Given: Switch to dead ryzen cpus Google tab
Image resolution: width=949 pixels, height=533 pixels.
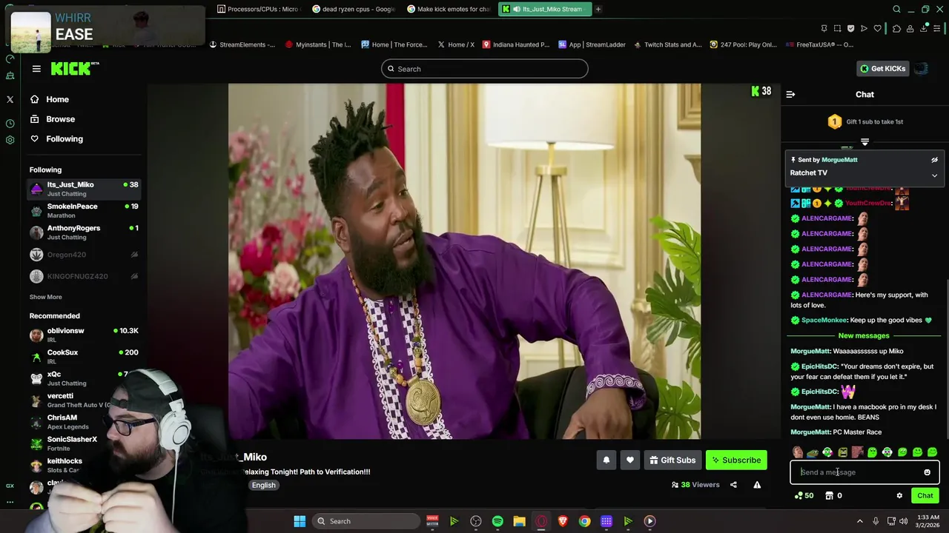Looking at the screenshot, I should tap(354, 9).
